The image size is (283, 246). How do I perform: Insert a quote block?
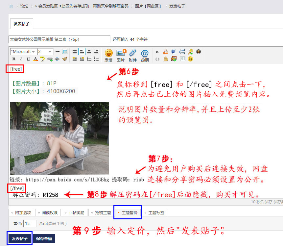pyautogui.click(x=157, y=52)
